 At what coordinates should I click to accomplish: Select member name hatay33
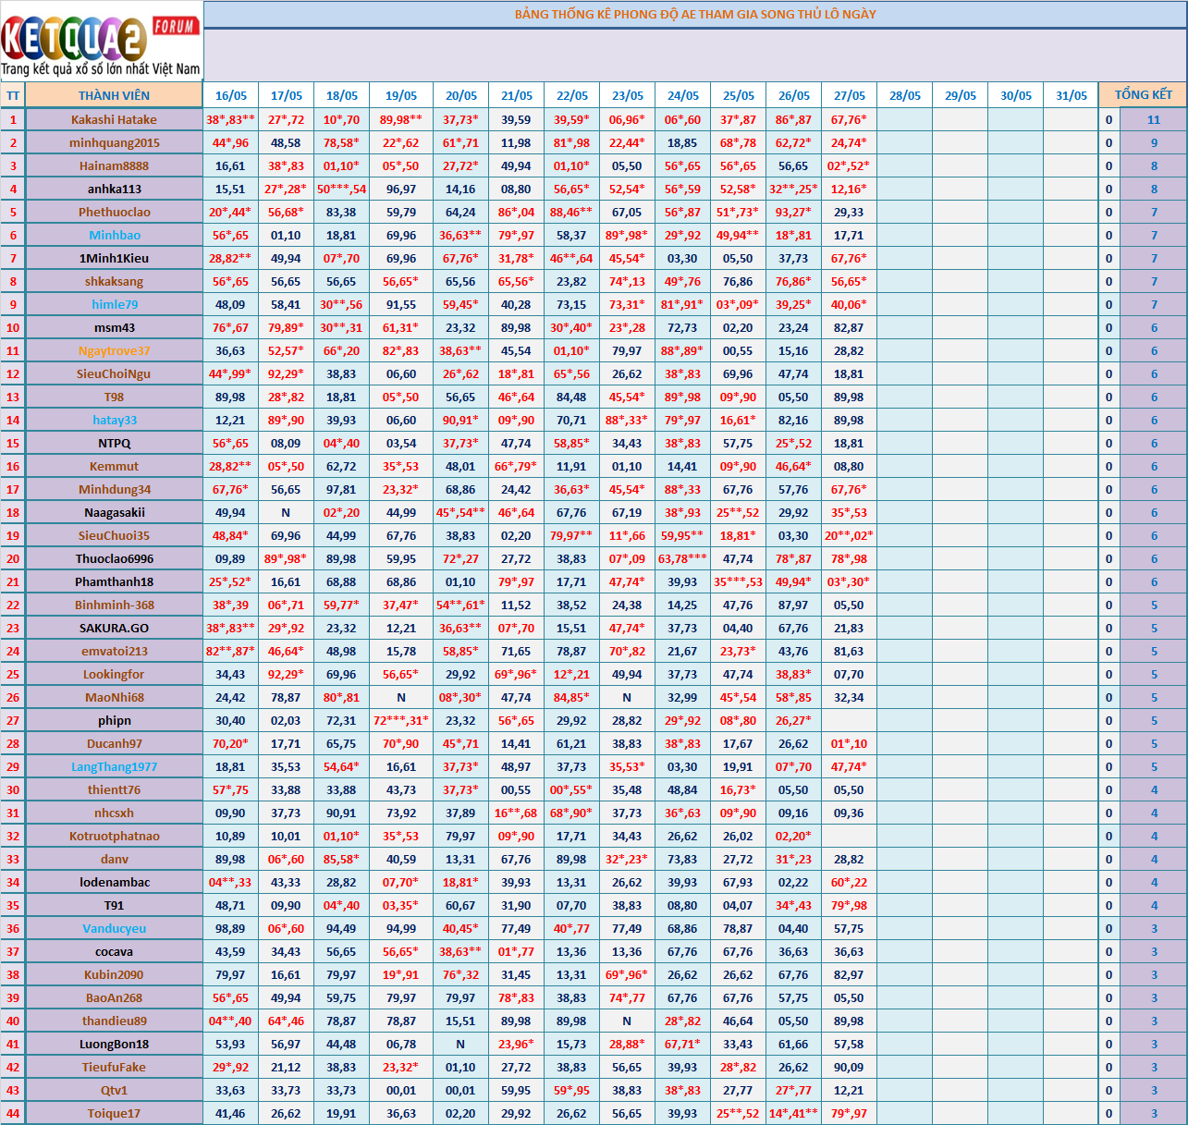pos(114,420)
